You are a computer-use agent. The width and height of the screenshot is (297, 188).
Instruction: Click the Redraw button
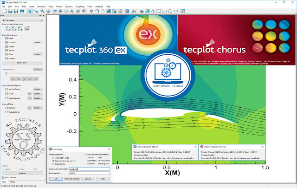tap(22, 173)
